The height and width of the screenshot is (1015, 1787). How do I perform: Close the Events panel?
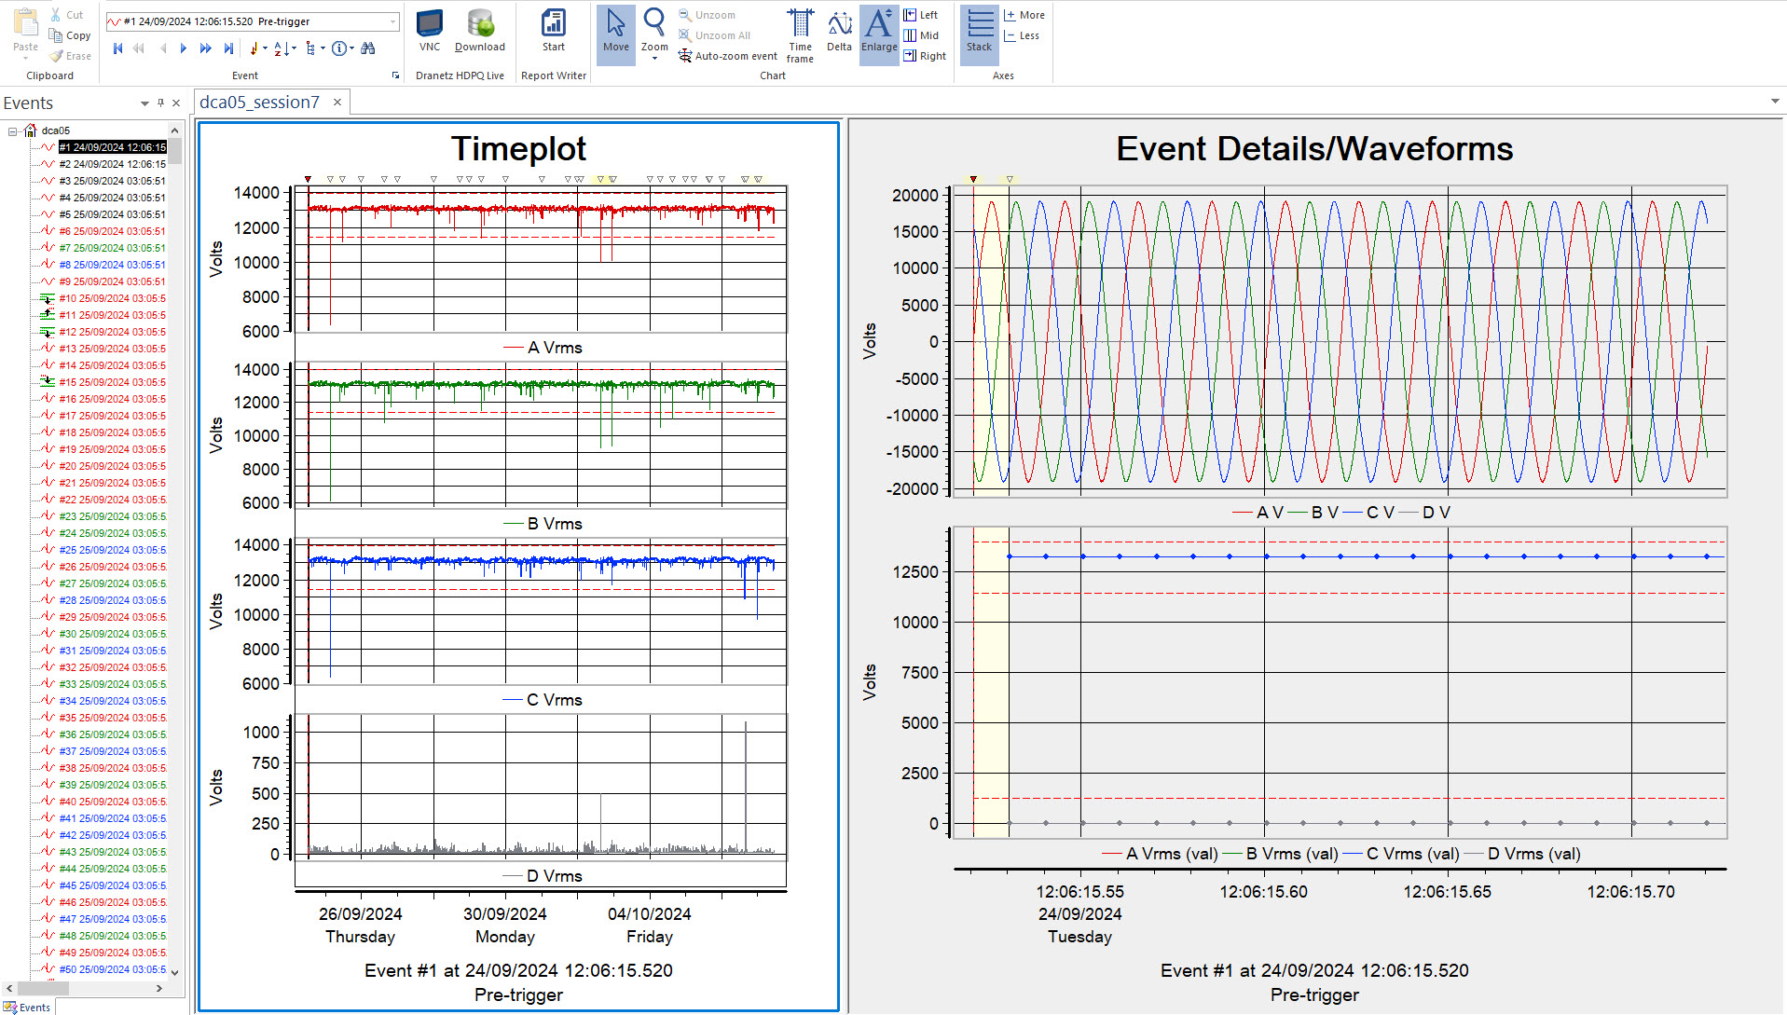click(176, 103)
